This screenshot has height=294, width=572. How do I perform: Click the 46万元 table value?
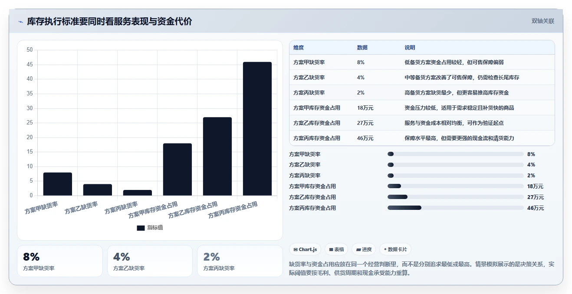pos(365,138)
